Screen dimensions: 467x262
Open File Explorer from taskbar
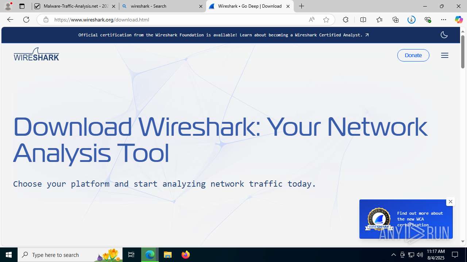[168, 255]
